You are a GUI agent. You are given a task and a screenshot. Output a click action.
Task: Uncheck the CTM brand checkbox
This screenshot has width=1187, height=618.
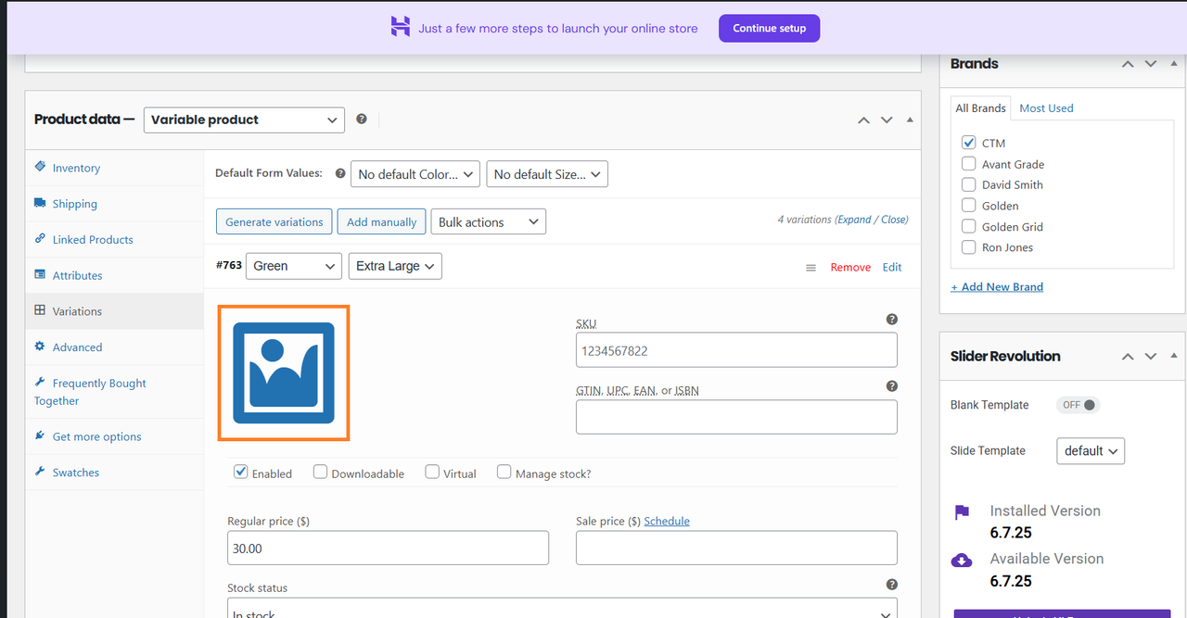point(968,143)
